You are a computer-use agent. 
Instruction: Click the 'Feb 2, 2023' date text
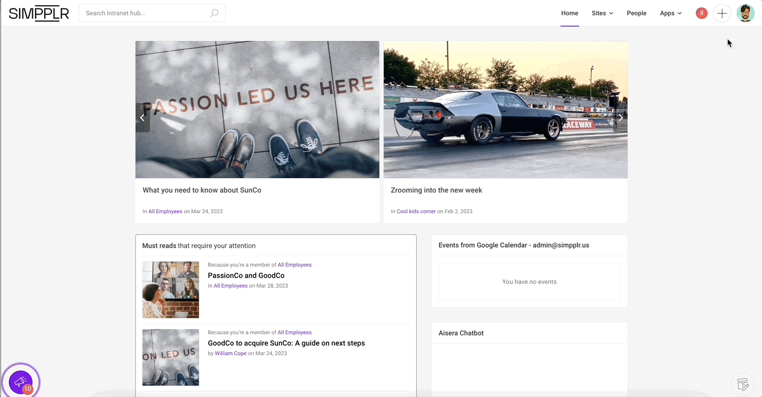coord(459,212)
